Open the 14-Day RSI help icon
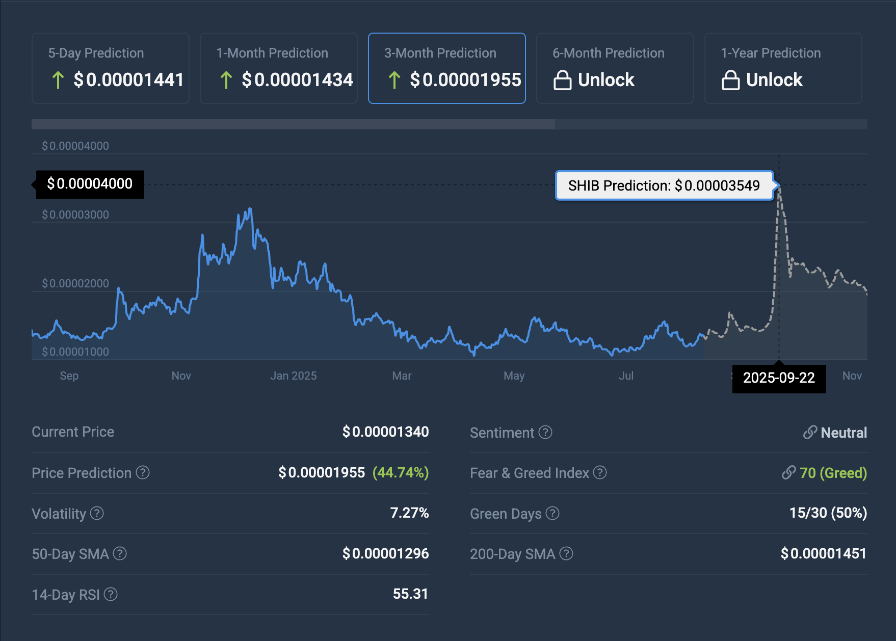The height and width of the screenshot is (641, 896). click(x=111, y=594)
